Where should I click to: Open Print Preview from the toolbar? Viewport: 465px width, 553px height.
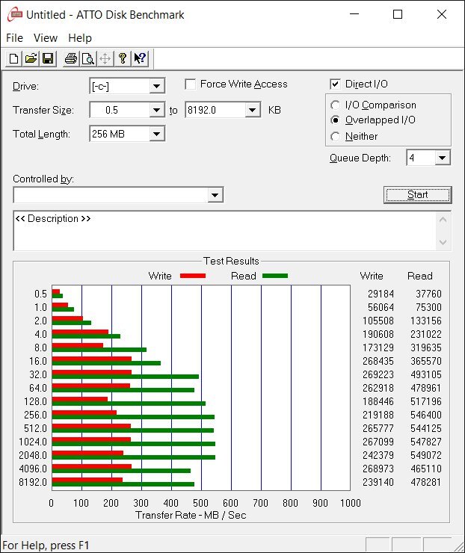tap(87, 58)
